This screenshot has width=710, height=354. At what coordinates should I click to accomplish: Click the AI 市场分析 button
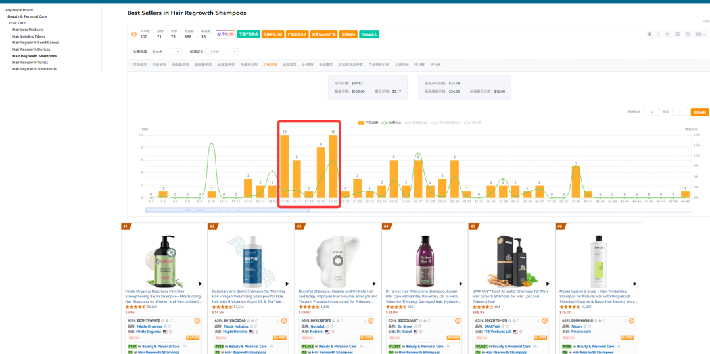coord(225,34)
